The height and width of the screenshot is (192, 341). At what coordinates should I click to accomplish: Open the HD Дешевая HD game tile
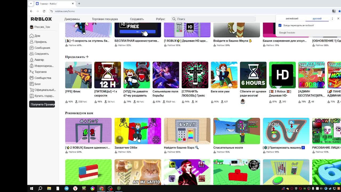click(282, 75)
